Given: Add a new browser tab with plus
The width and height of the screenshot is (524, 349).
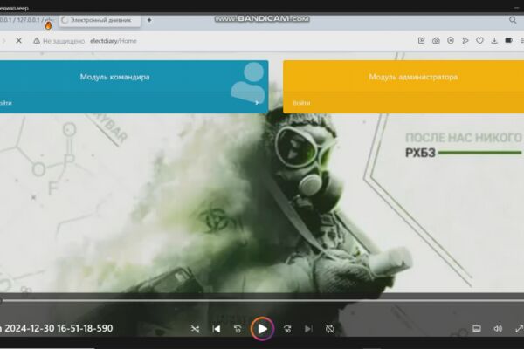Looking at the screenshot, I should coord(149,20).
